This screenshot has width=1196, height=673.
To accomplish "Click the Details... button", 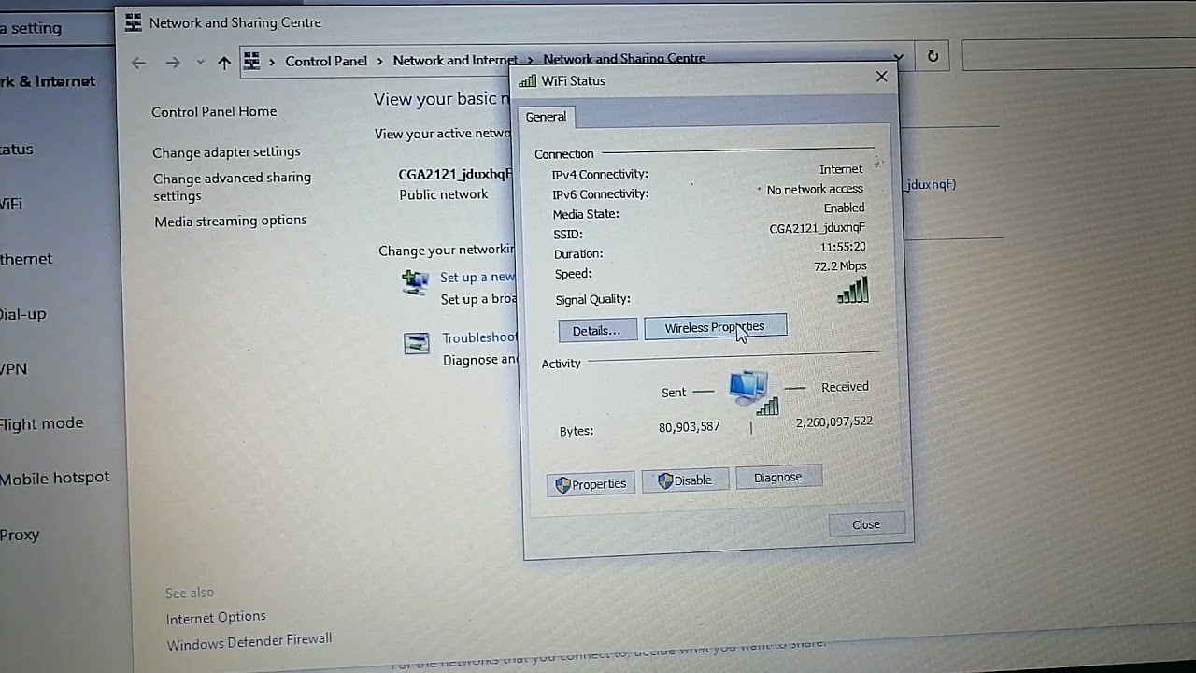I will click(x=597, y=330).
